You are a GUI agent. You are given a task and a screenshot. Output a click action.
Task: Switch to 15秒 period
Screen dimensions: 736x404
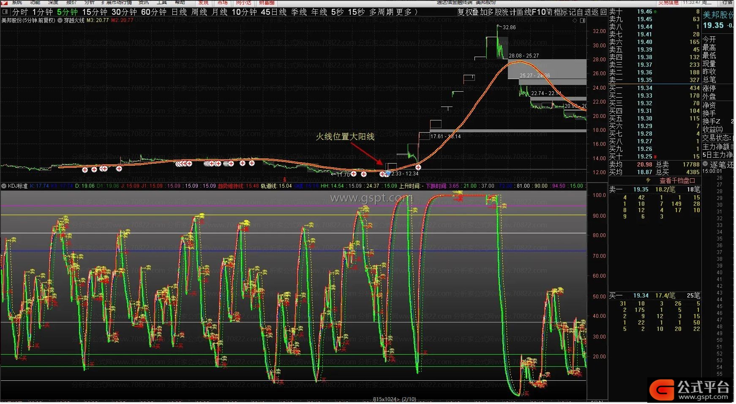[356, 12]
